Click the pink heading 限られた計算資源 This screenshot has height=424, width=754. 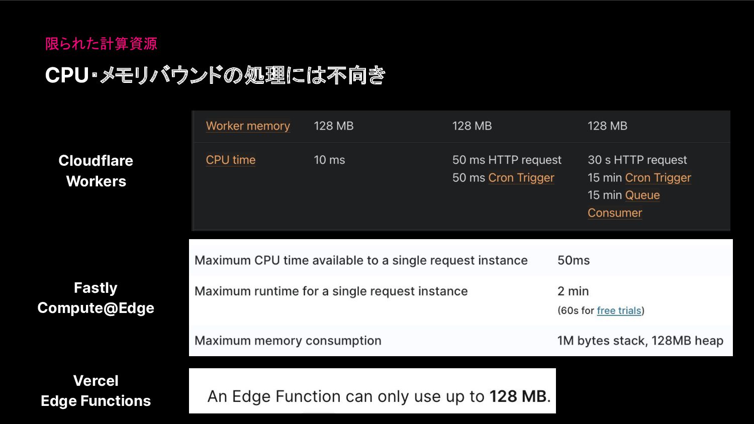click(x=101, y=44)
